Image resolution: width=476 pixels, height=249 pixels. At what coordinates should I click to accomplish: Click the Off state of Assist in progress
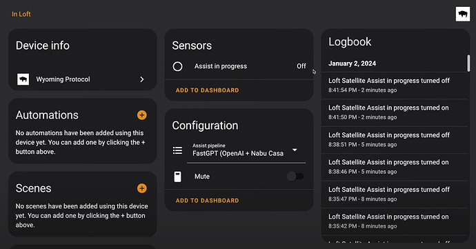301,66
